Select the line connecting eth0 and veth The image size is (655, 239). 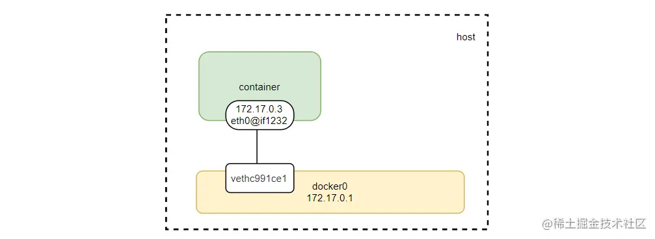click(257, 146)
